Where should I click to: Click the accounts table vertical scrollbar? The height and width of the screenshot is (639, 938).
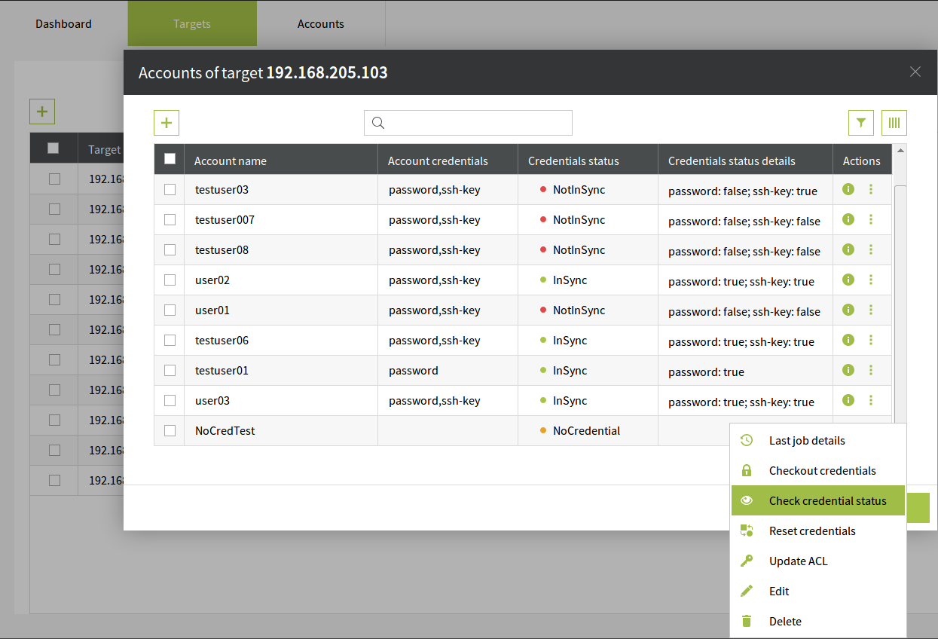click(x=900, y=301)
